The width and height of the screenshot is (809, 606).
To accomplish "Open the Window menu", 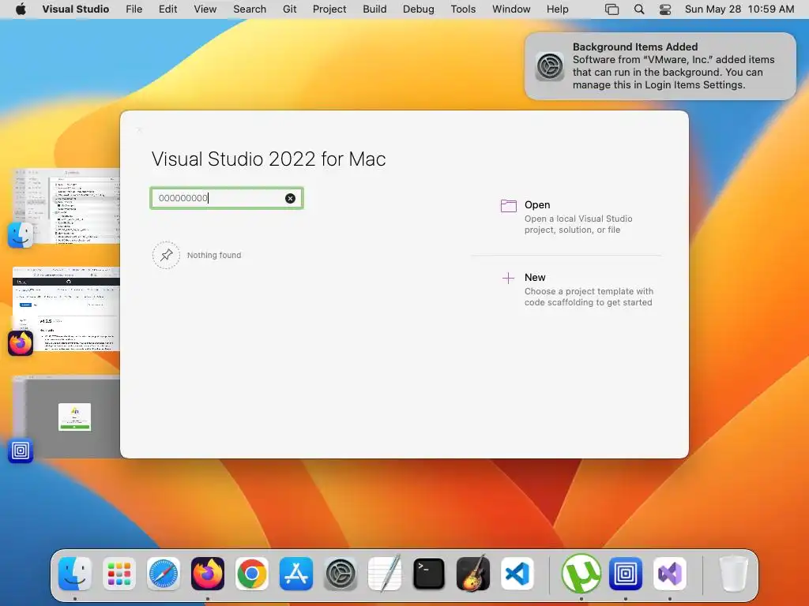I will click(x=511, y=9).
